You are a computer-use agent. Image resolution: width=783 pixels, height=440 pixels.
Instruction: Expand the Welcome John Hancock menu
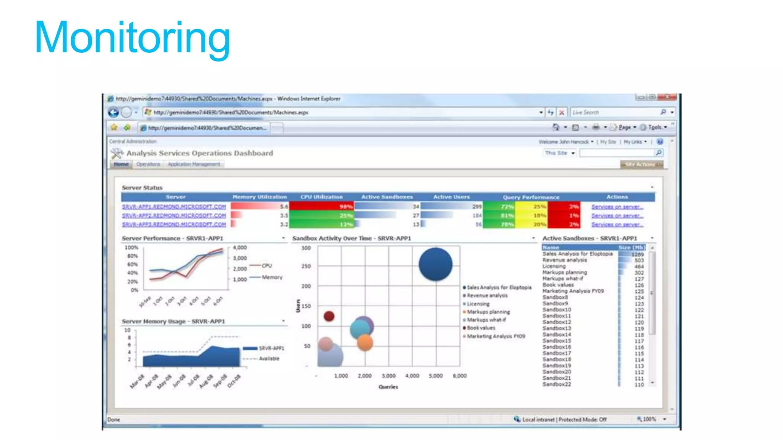point(566,142)
